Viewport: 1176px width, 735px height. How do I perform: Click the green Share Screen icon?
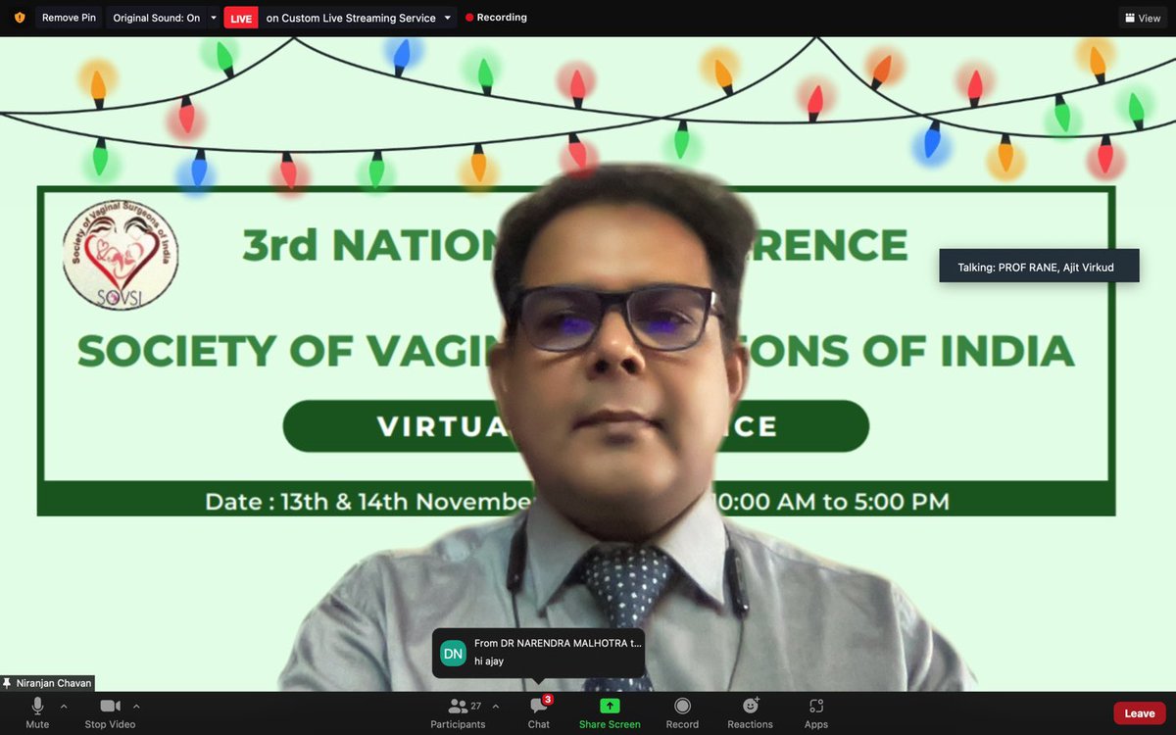coord(610,706)
